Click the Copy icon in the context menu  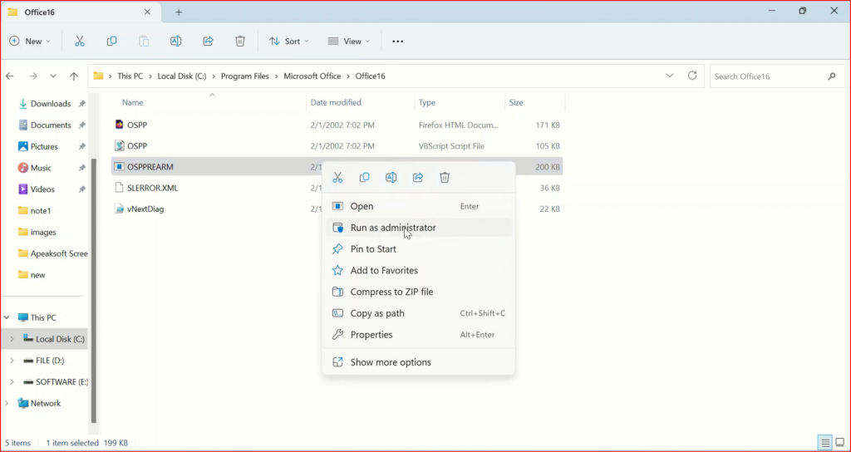(365, 178)
